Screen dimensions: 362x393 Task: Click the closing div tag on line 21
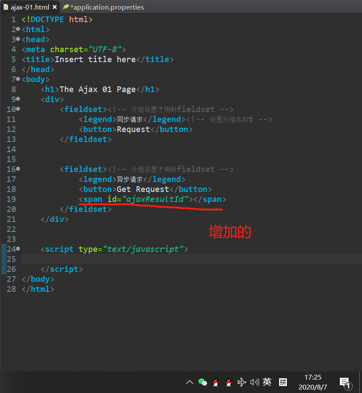[x=55, y=219]
